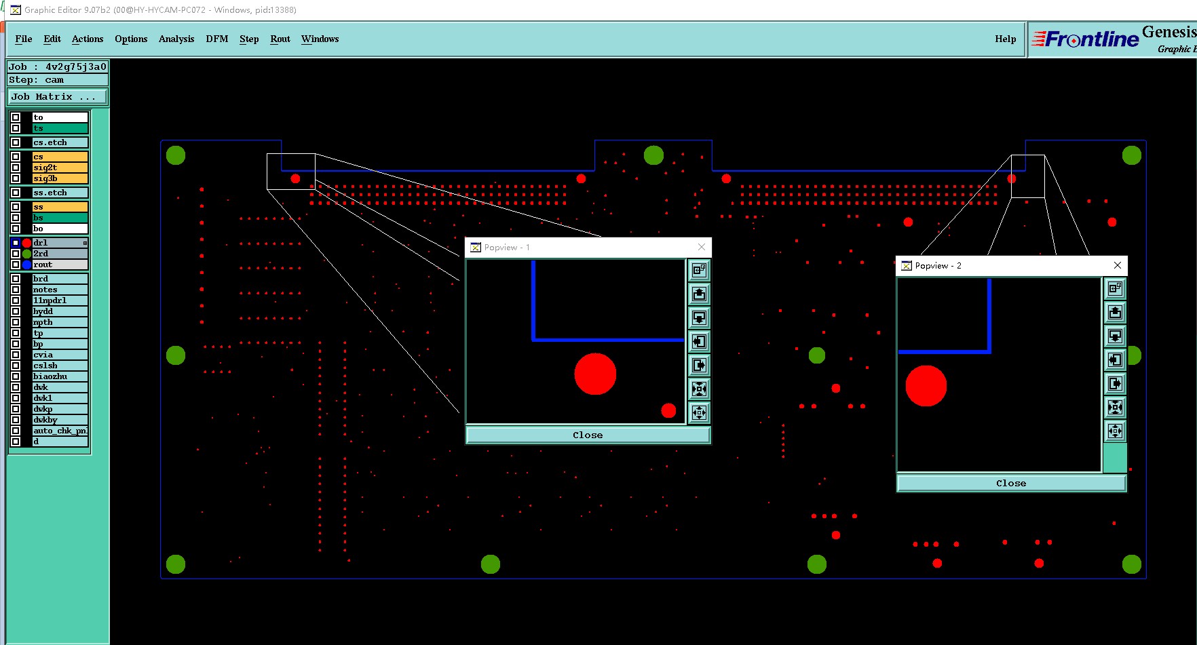The image size is (1197, 645).
Task: Click the green color swatch for 2rd
Action: [26, 254]
